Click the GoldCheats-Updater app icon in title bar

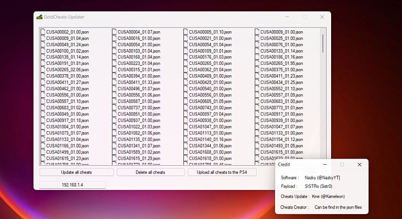click(39, 17)
